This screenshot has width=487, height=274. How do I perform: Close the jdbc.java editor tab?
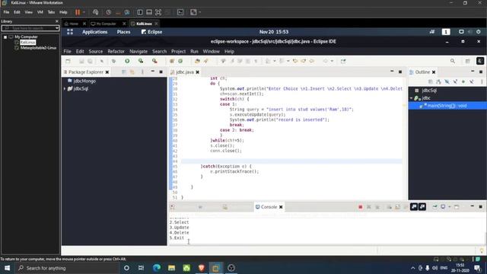[x=198, y=72]
